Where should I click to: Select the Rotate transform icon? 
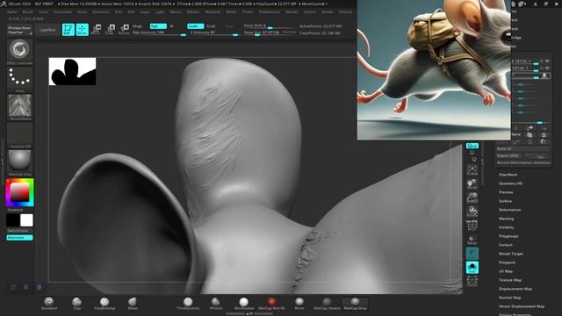(x=124, y=29)
